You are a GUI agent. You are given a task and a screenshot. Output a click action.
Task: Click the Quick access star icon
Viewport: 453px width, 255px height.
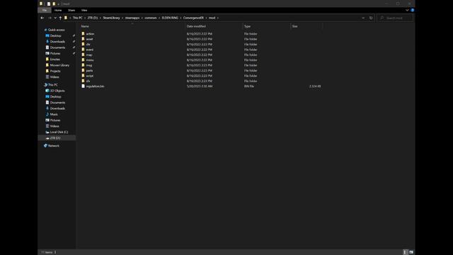45,30
